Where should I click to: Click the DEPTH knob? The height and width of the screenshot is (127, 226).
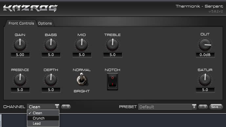click(51, 80)
